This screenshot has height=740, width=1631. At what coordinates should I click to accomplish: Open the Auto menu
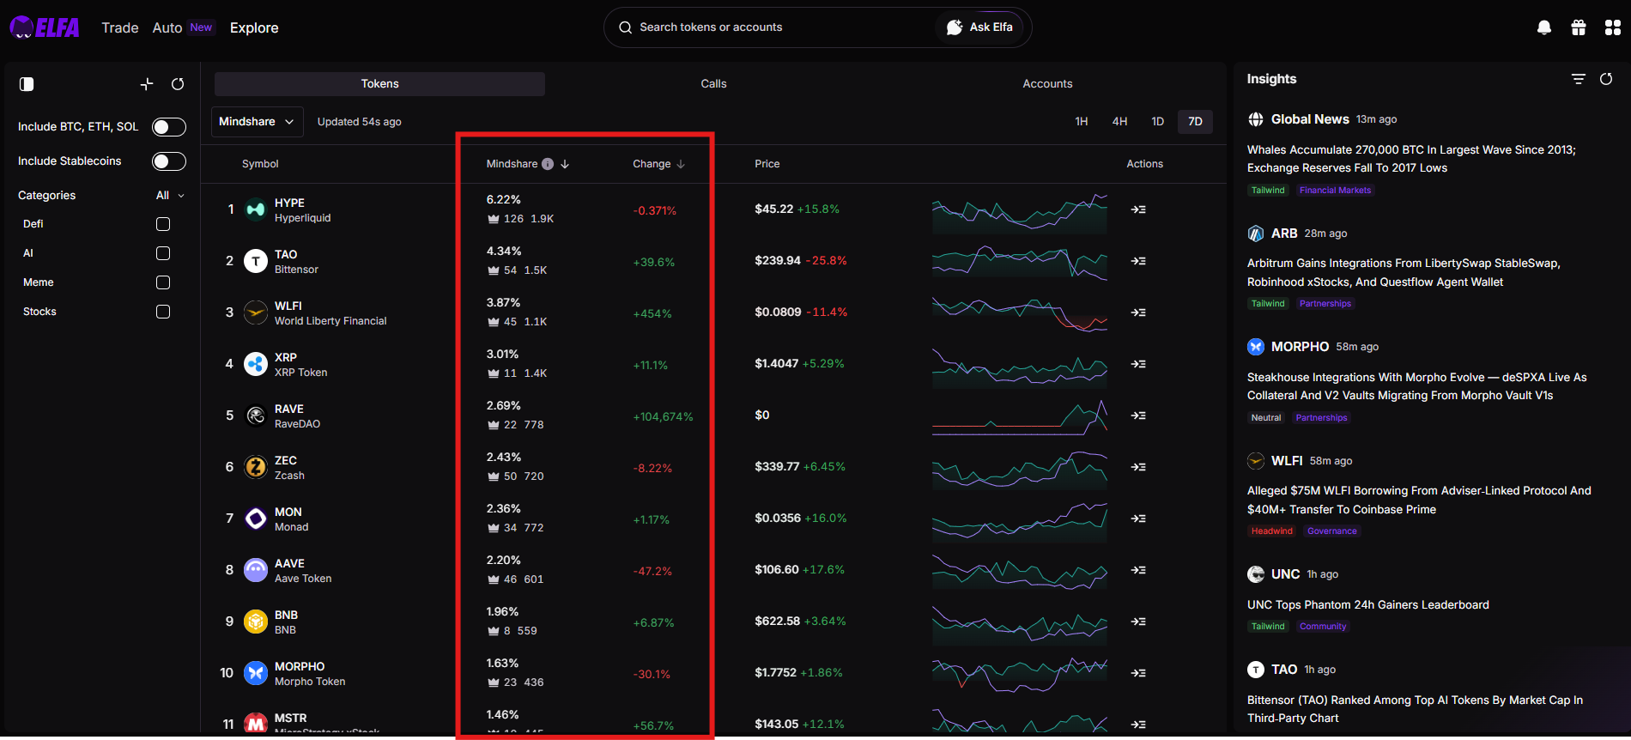(x=167, y=27)
